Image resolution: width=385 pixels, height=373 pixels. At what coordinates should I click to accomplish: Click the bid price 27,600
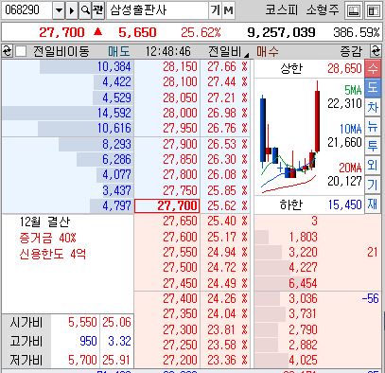180,237
